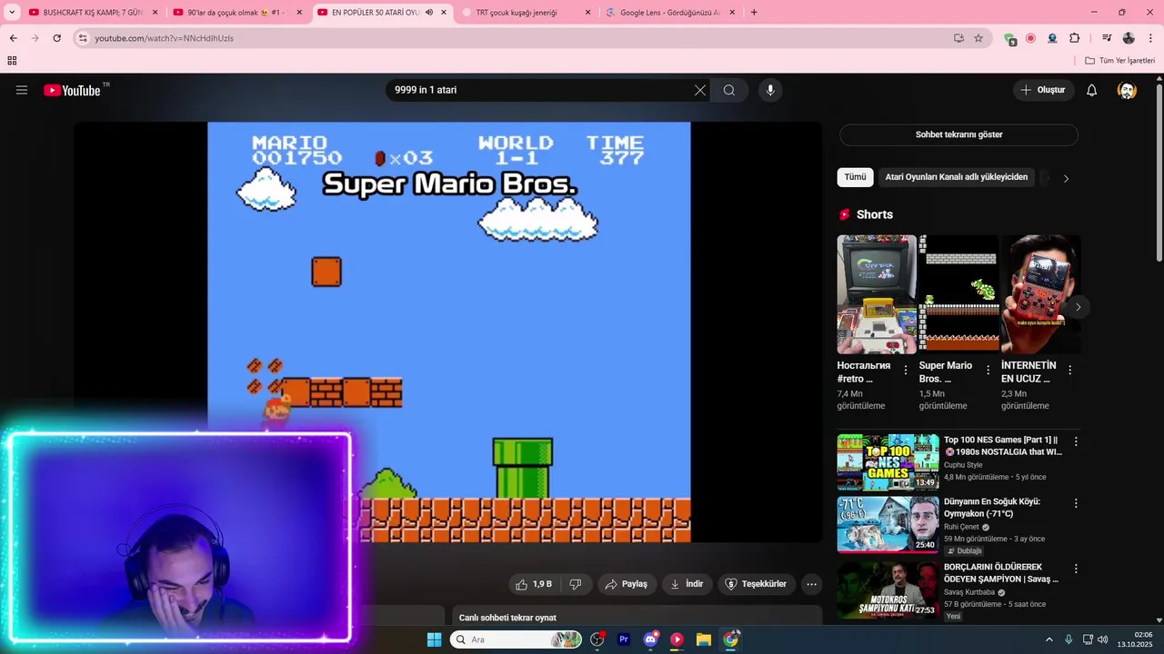This screenshot has height=654, width=1164.
Task: Open options for 'Ностальгия #retro' short
Action: point(906,370)
